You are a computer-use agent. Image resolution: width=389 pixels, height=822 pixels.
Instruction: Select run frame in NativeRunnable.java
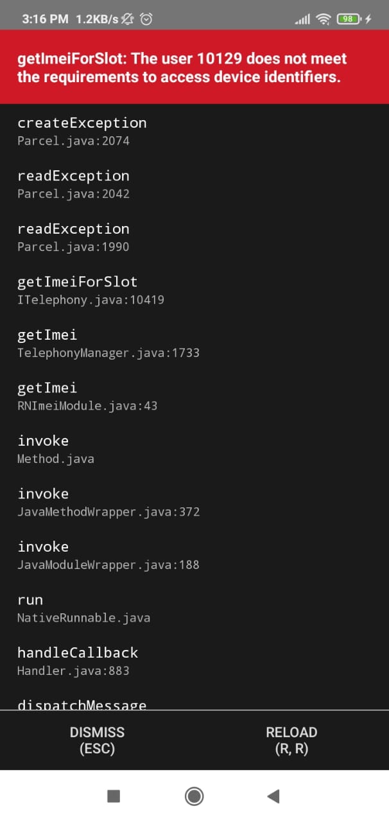coord(195,608)
